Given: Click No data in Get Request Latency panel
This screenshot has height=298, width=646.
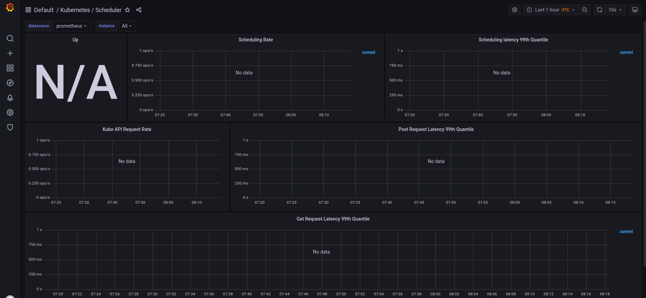Looking at the screenshot, I should (x=321, y=252).
